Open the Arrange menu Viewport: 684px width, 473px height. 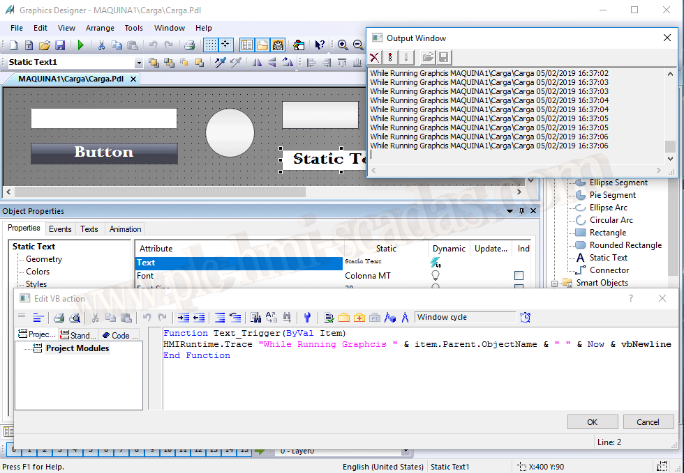(x=100, y=28)
